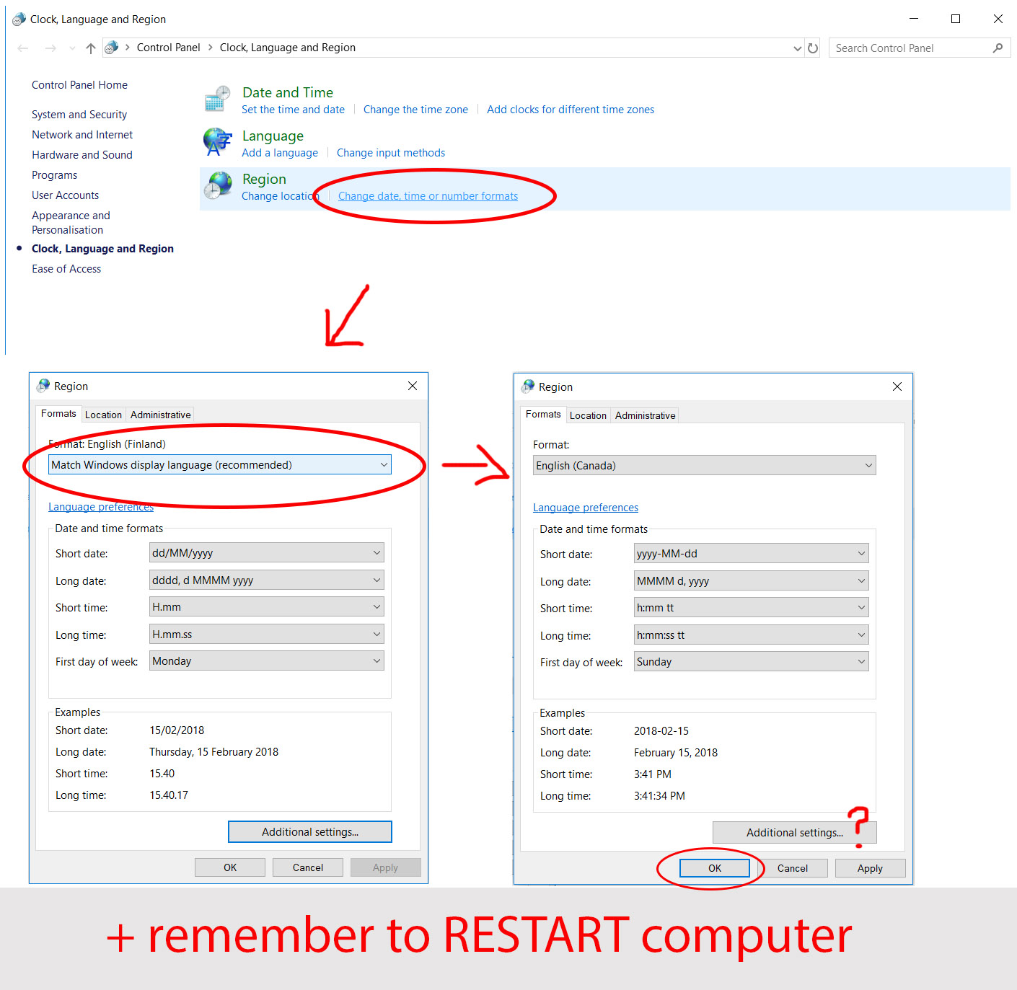
Task: Click the Region globe and clock icon
Action: click(217, 185)
